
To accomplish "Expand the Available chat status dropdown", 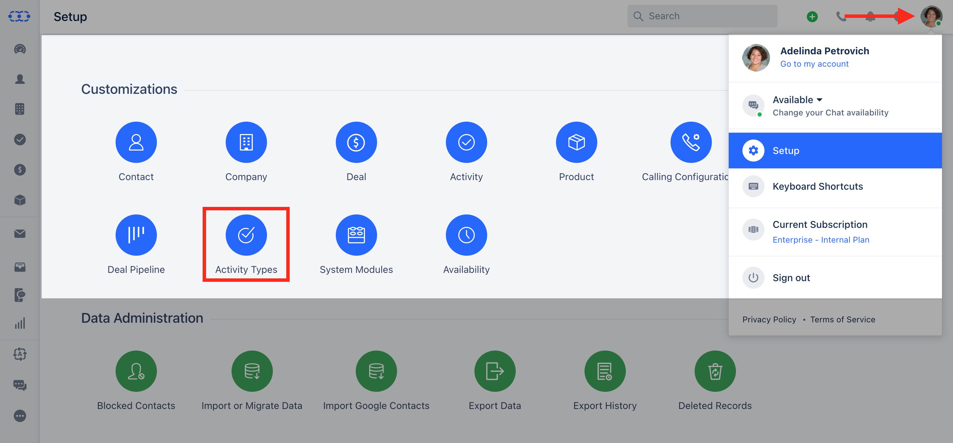I will (797, 100).
